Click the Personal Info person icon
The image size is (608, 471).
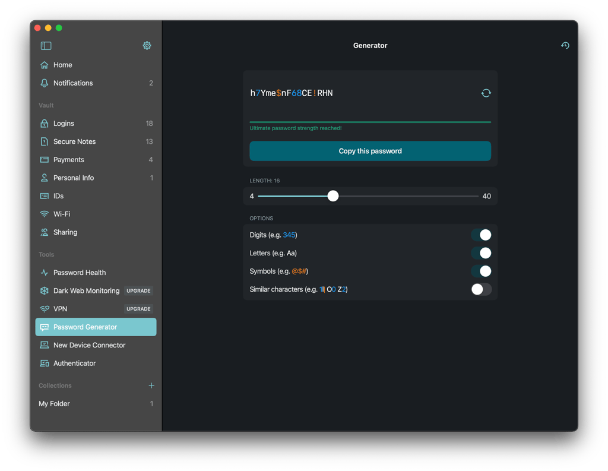(x=45, y=178)
